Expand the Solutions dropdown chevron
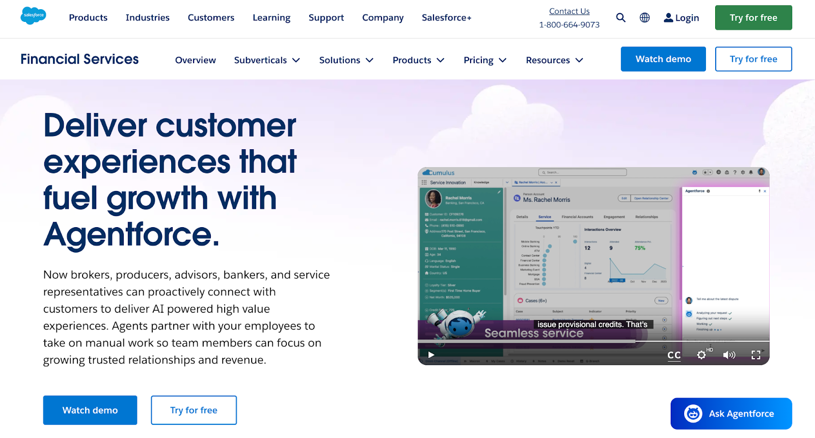 pos(370,60)
